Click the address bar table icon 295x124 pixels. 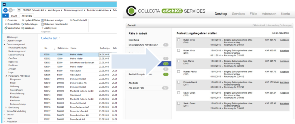coord(19,10)
